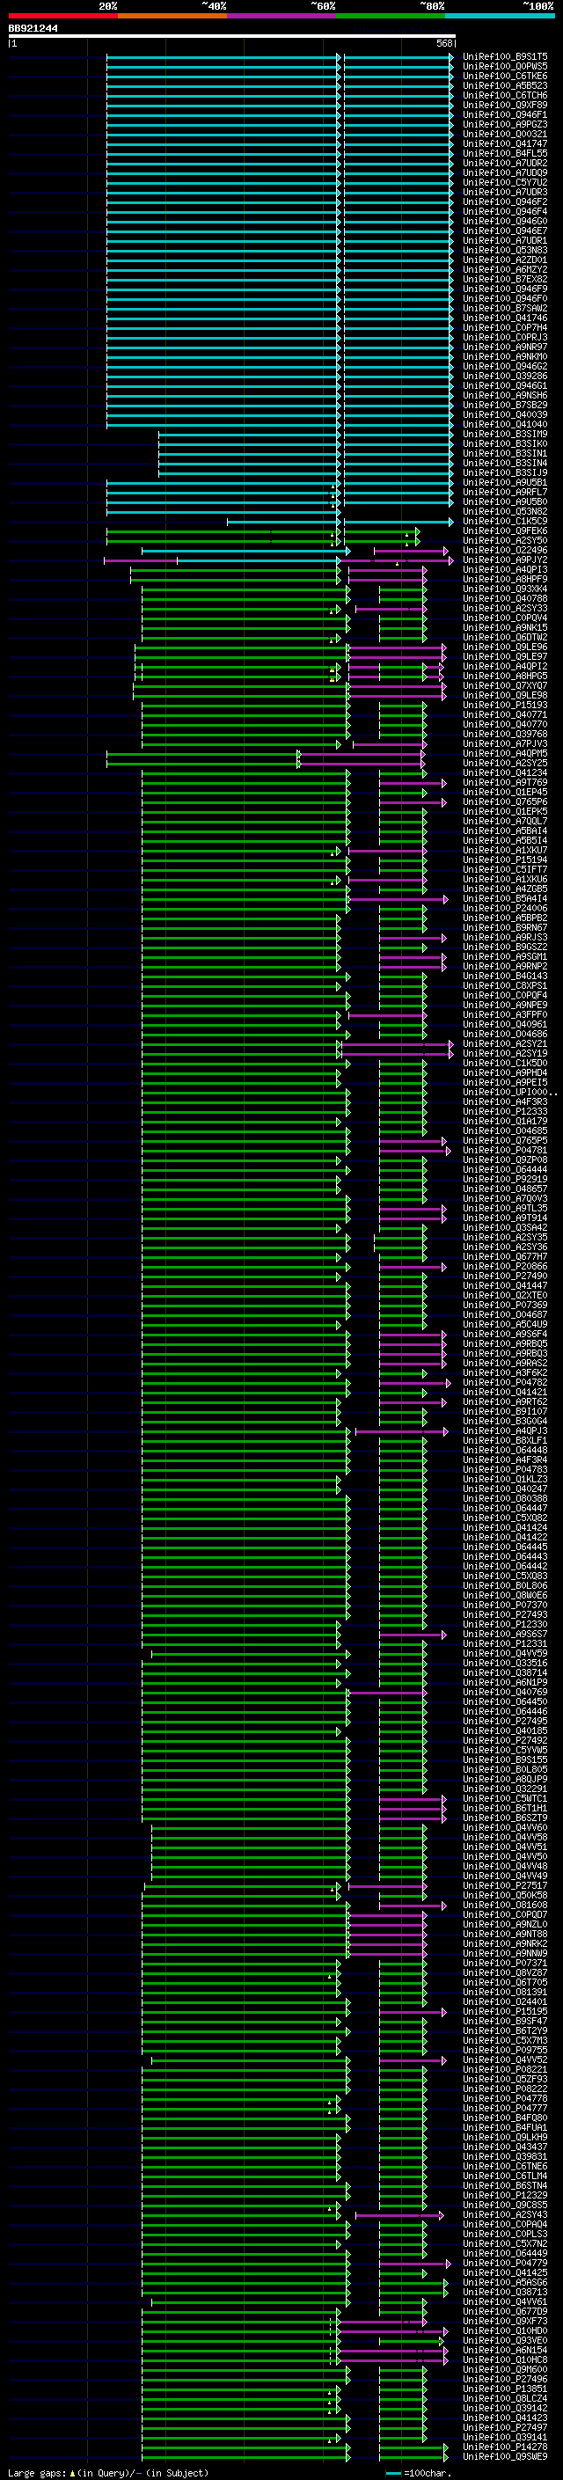Select the UniRef100_A8HPF9 label

(505, 580)
